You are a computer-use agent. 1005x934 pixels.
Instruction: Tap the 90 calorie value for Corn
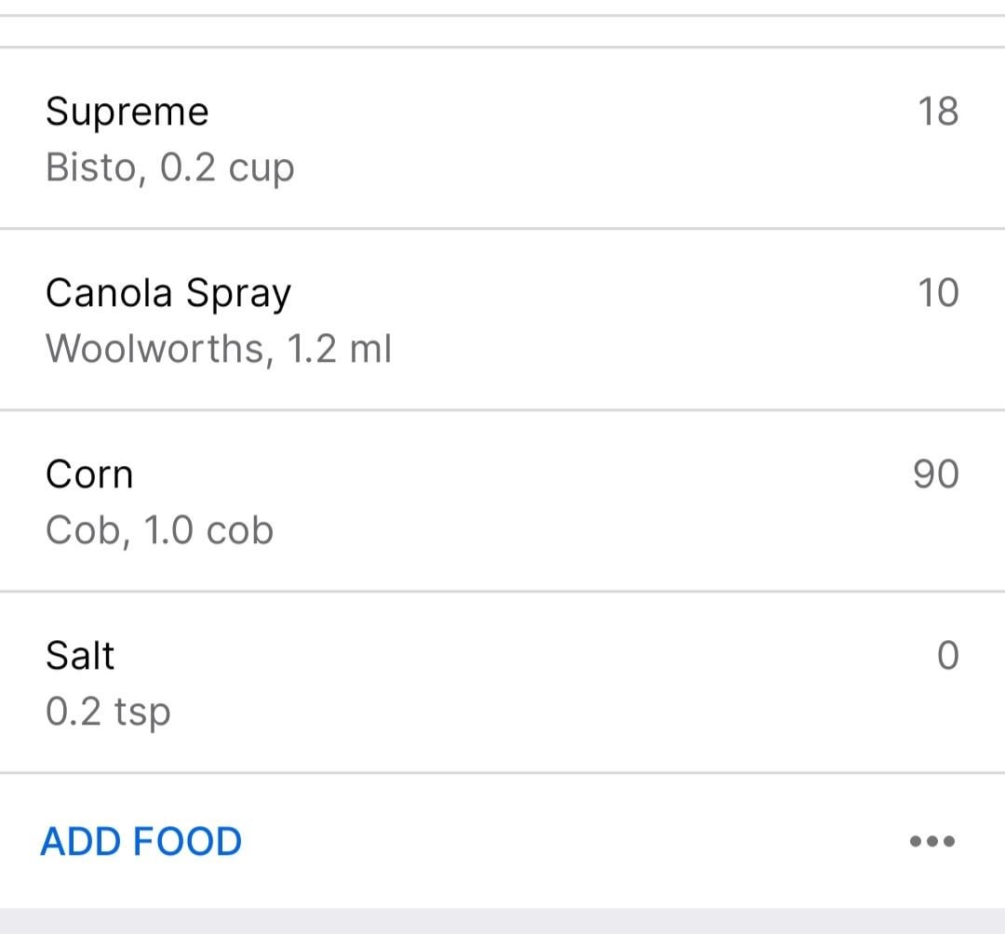(x=936, y=474)
